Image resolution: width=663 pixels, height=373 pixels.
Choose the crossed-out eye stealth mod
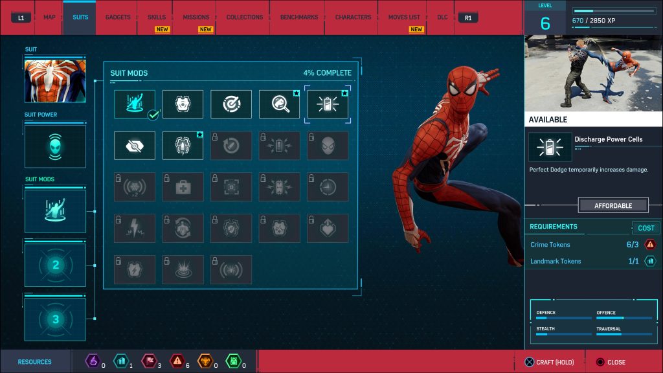135,146
